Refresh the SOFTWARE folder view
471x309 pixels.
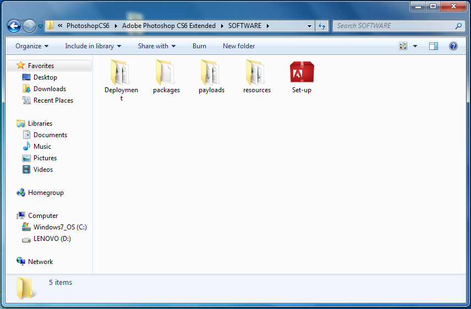[x=322, y=26]
